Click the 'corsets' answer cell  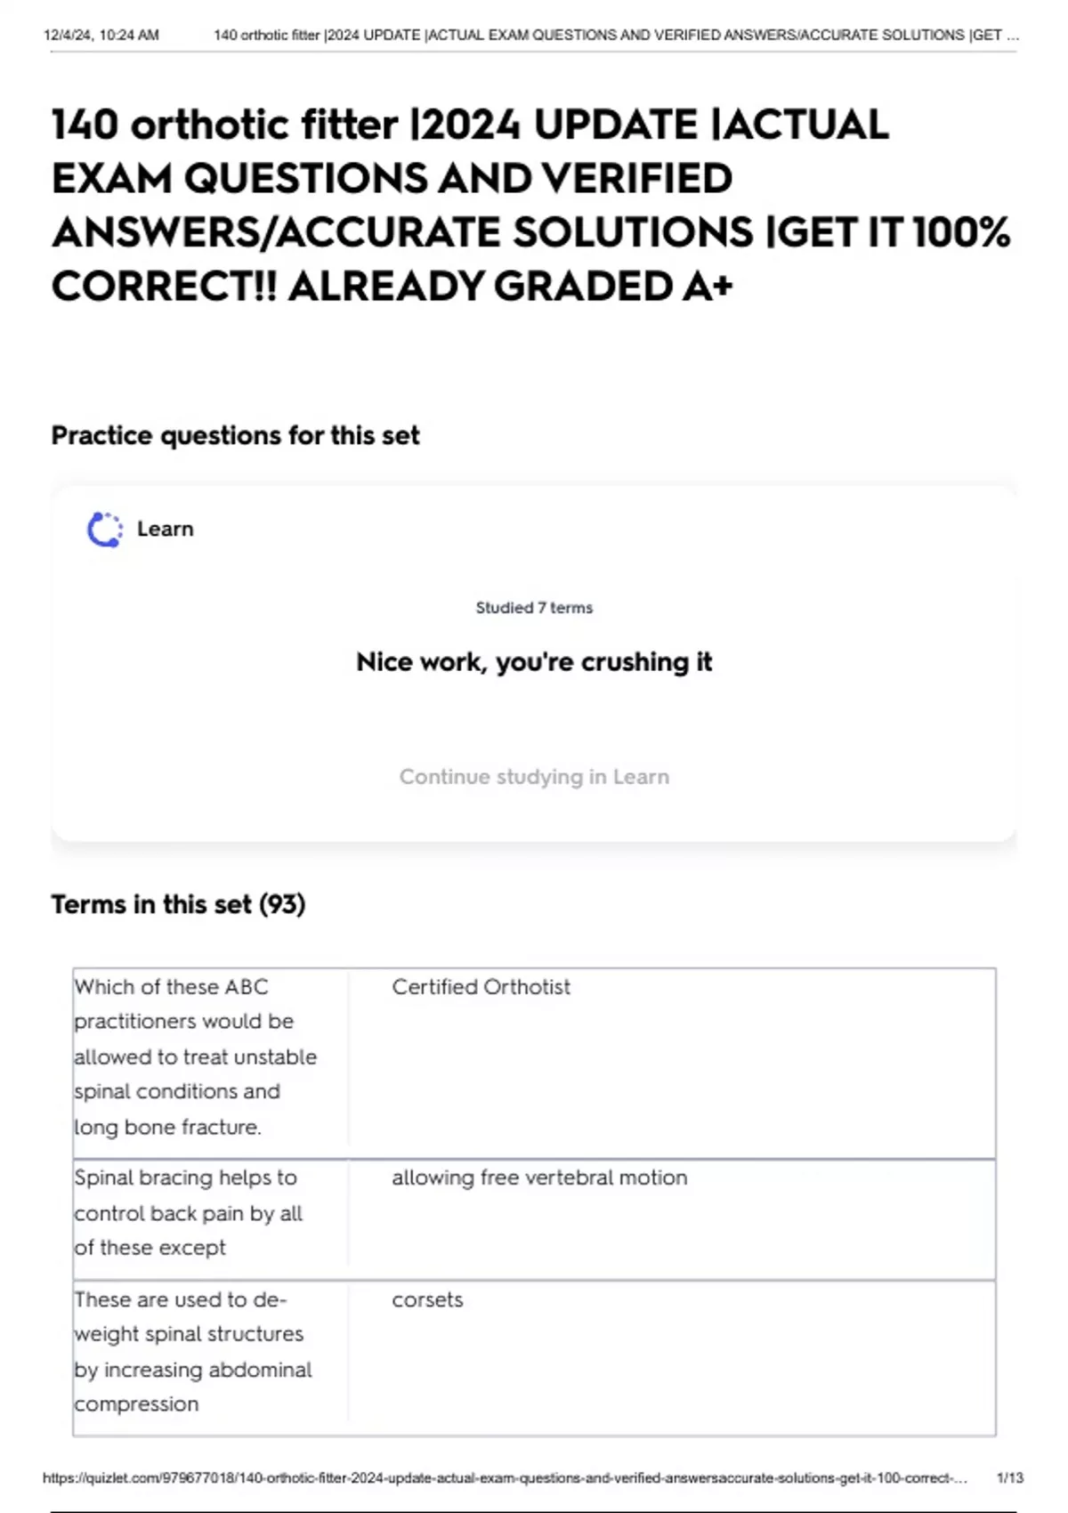coord(427,1299)
